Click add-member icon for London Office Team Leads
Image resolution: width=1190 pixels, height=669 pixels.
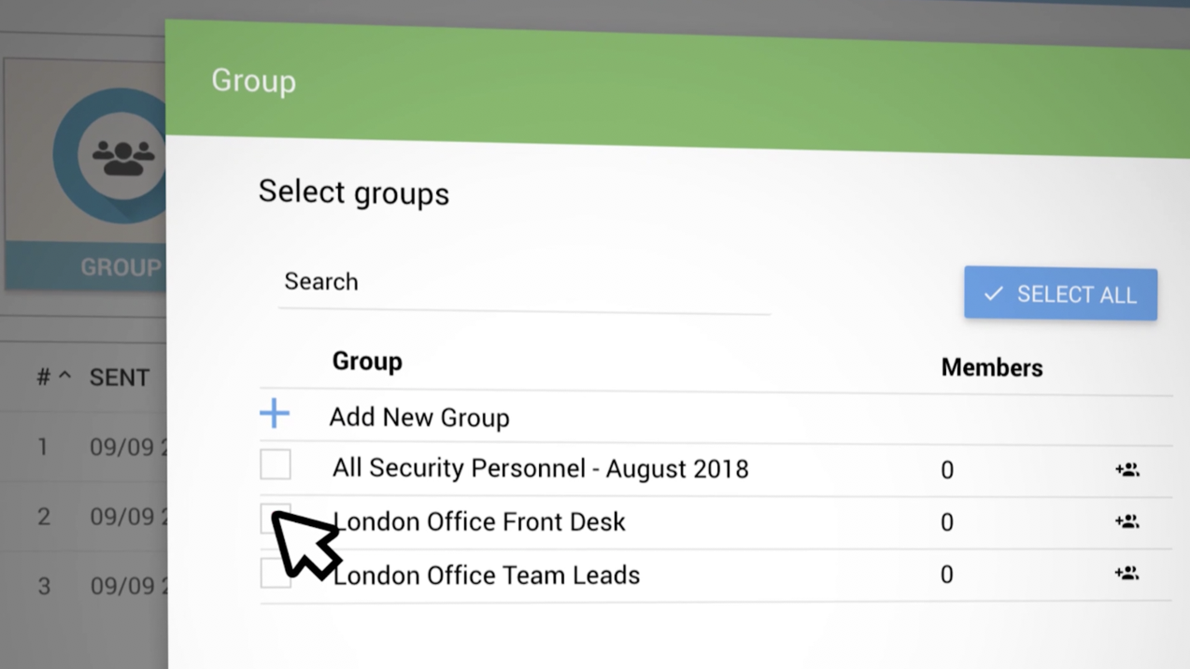click(1126, 574)
